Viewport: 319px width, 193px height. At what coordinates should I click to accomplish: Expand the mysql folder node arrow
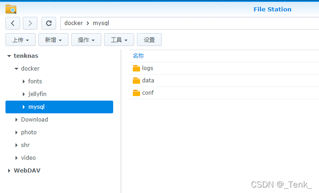point(24,107)
